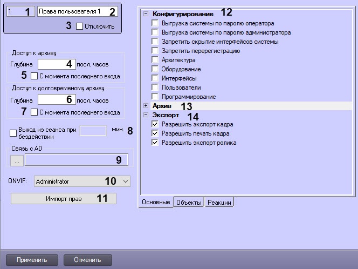Uncheck Разрешить печать кадра
This screenshot has height=269, width=358.
[x=155, y=133]
